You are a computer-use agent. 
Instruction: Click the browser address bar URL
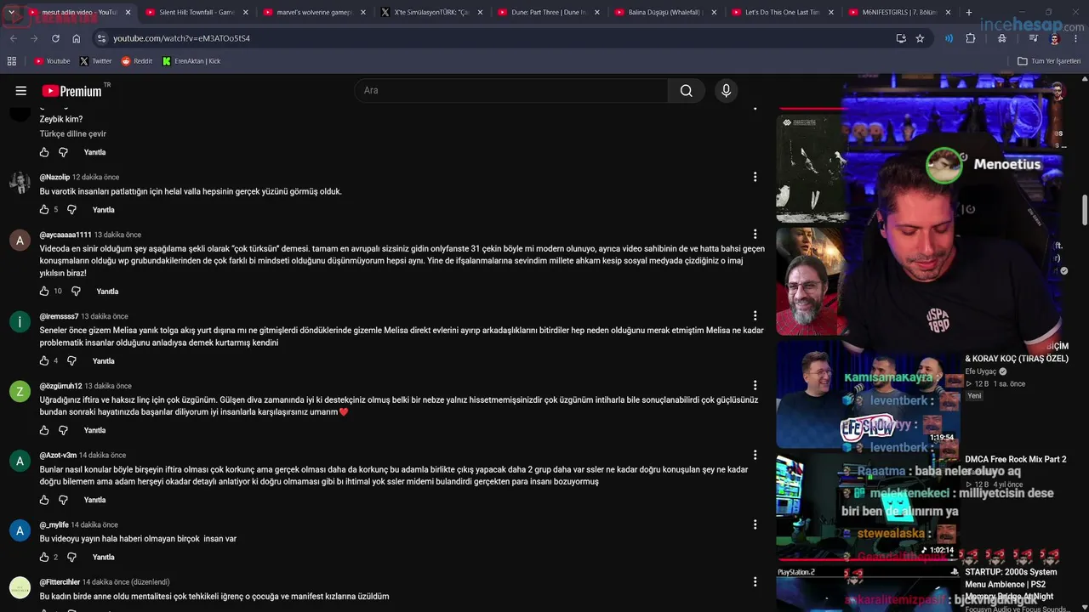click(x=182, y=38)
